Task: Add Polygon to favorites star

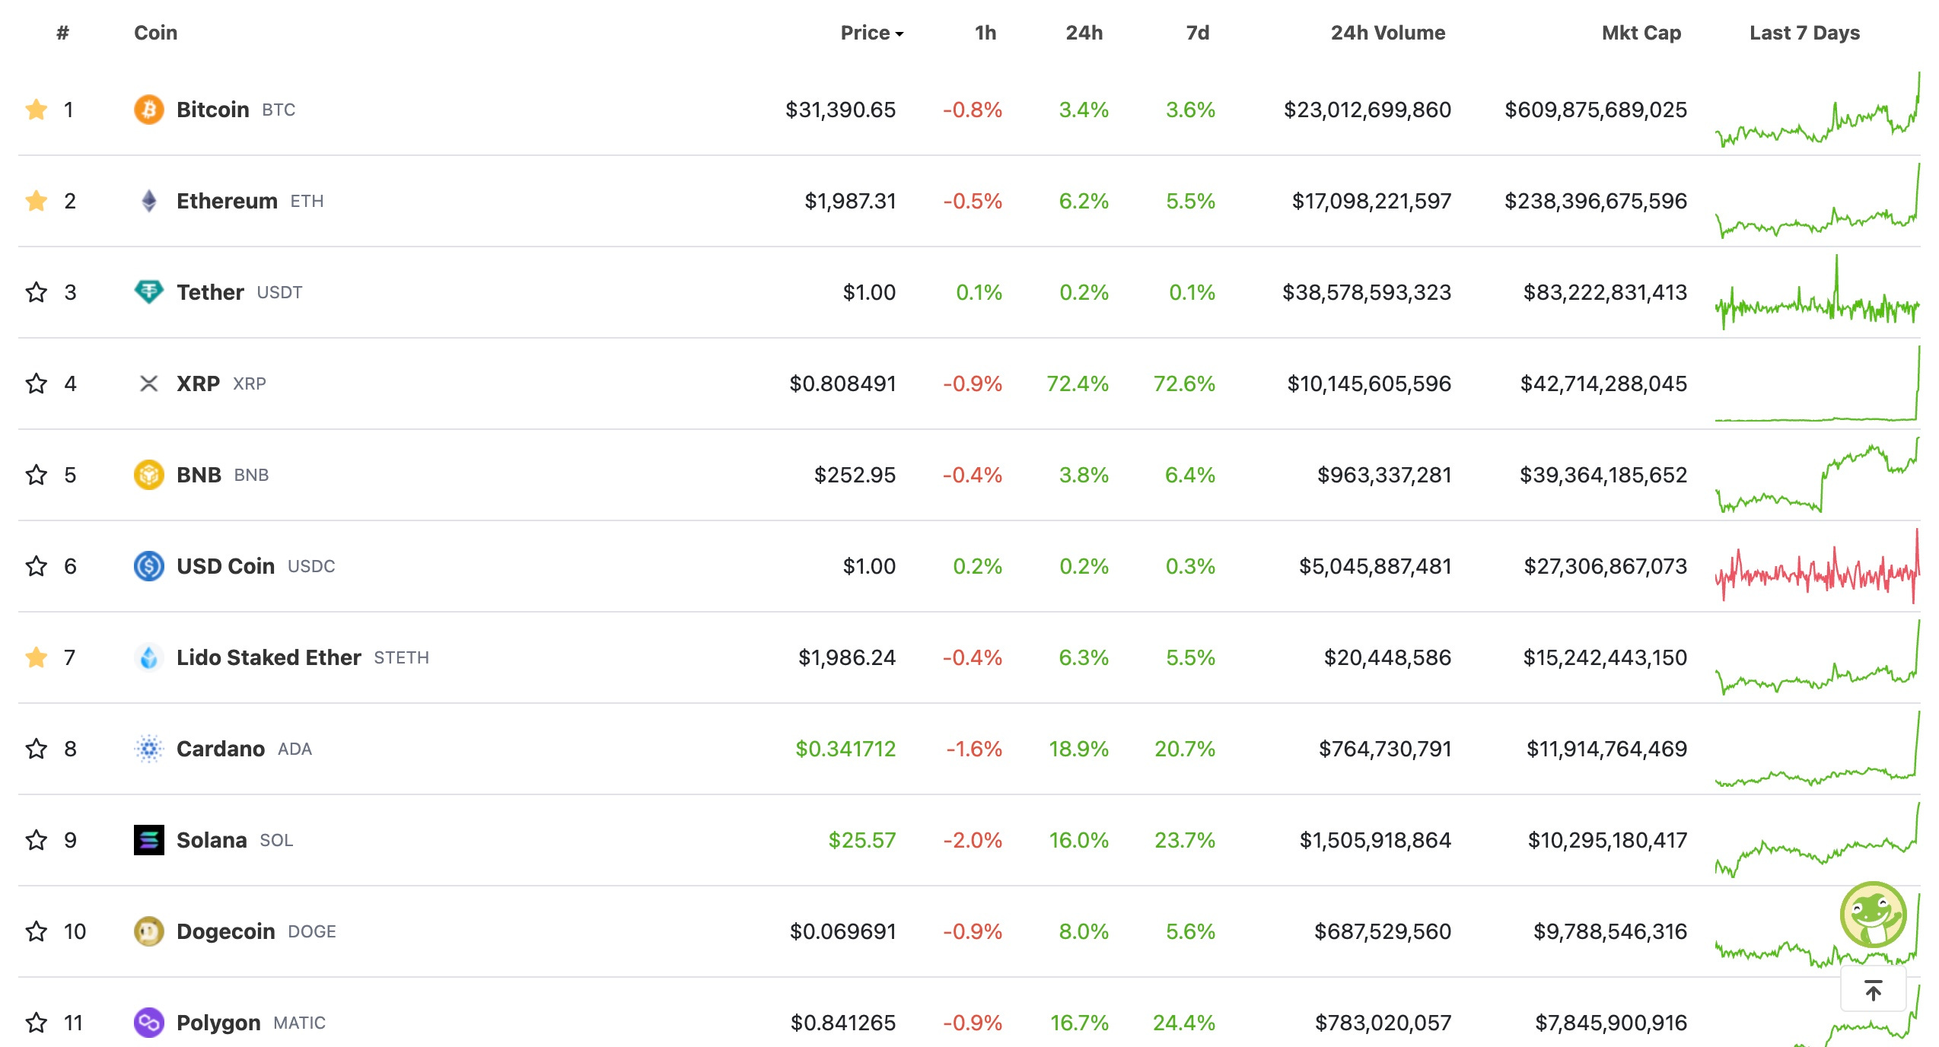Action: 37,1023
